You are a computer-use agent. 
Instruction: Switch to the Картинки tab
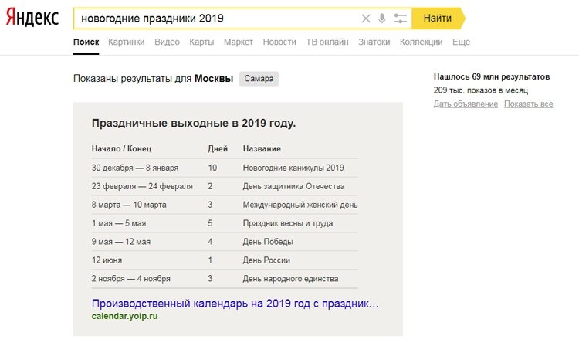click(x=127, y=42)
